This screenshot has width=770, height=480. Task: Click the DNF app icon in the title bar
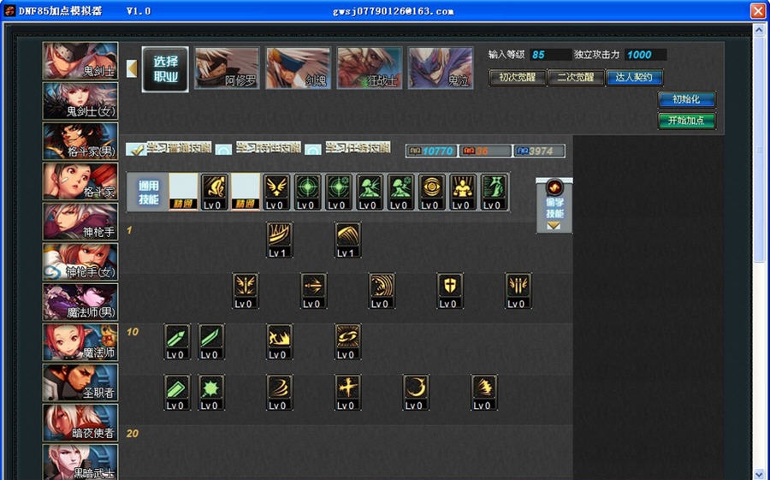coord(9,10)
